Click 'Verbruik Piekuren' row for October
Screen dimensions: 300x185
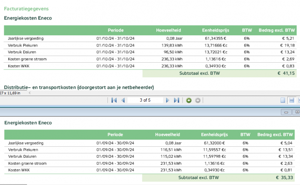point(23,45)
